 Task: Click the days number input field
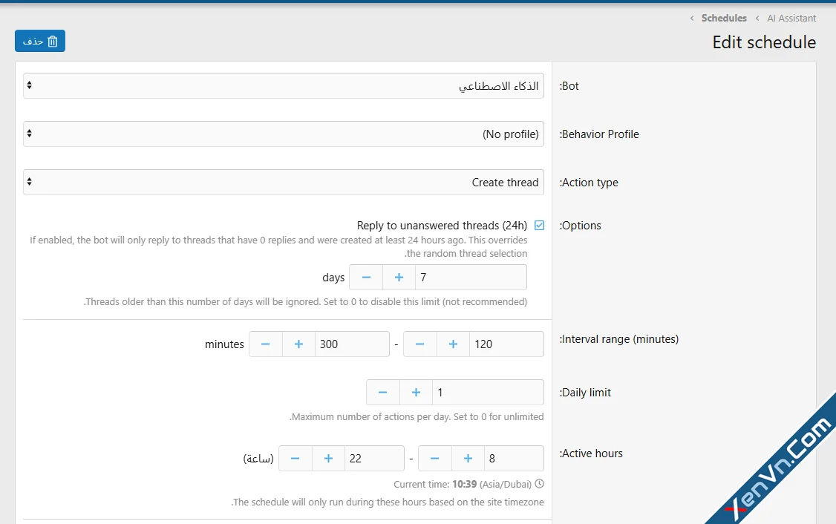point(471,277)
